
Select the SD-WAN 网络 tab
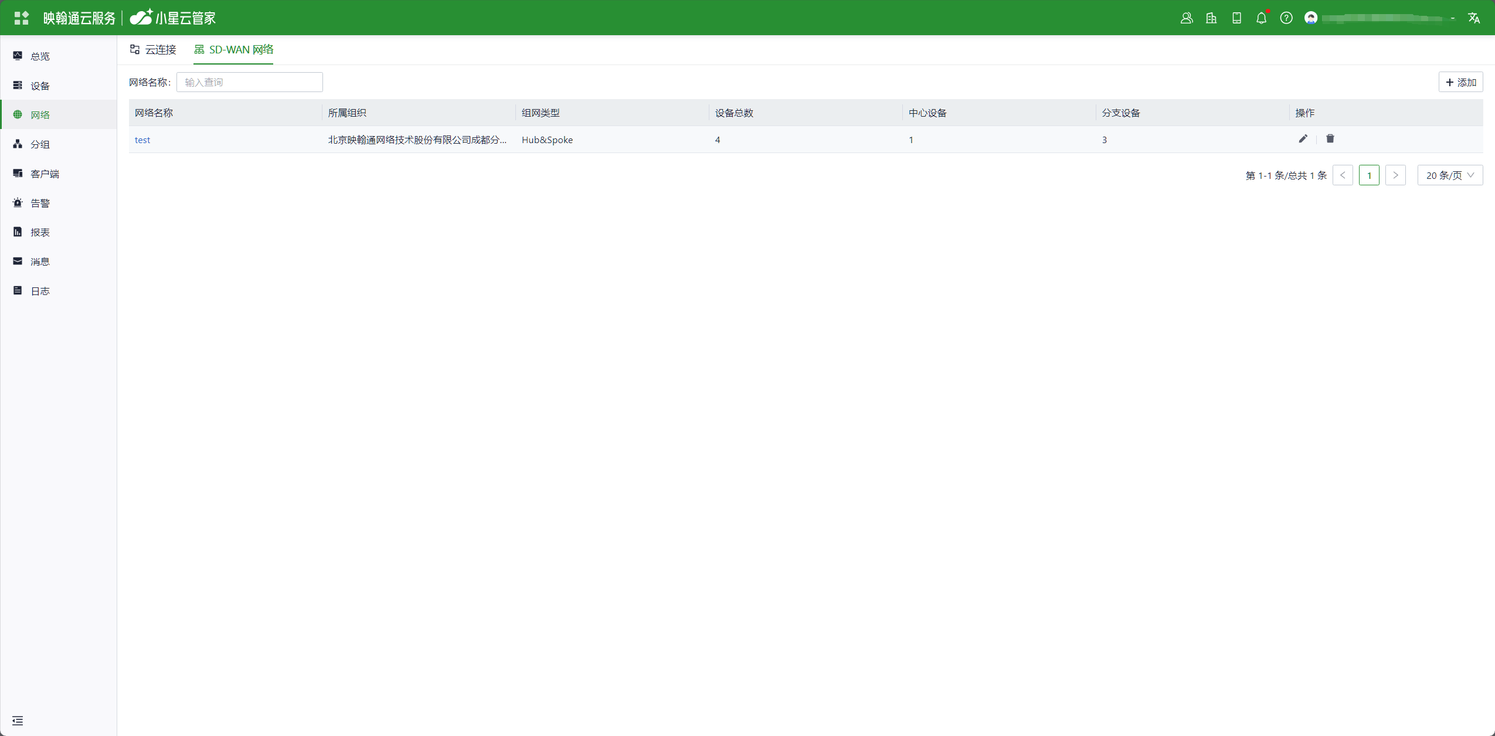click(x=234, y=50)
